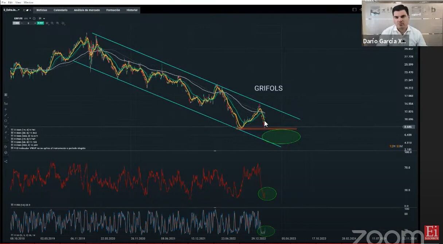Open the Window menu
The height and width of the screenshot is (244, 443).
click(28, 2)
